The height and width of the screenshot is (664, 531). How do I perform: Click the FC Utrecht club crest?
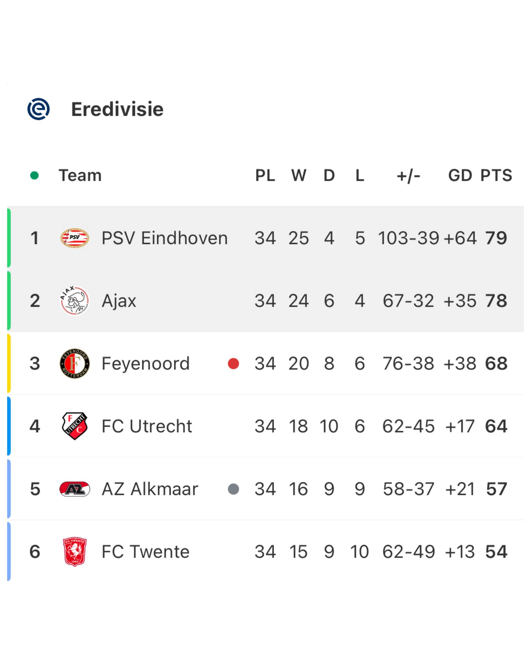[x=75, y=426]
